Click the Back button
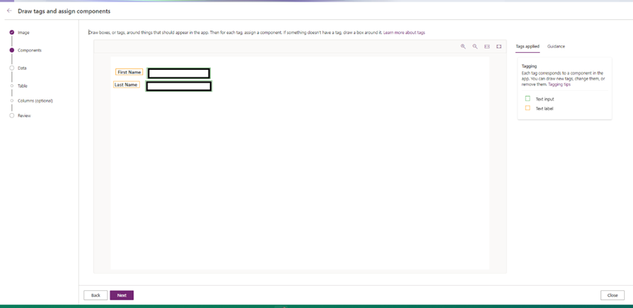The image size is (633, 308). tap(95, 295)
